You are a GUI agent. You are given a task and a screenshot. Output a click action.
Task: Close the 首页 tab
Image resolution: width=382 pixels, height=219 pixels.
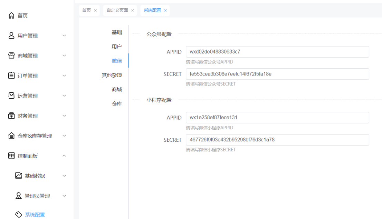click(95, 10)
